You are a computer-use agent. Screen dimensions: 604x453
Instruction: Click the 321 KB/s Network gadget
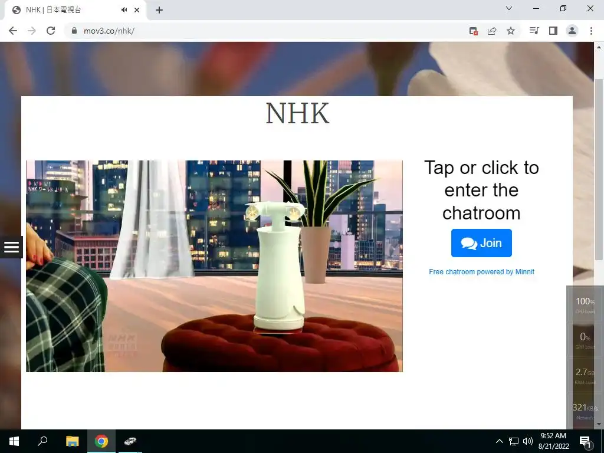[x=585, y=411]
